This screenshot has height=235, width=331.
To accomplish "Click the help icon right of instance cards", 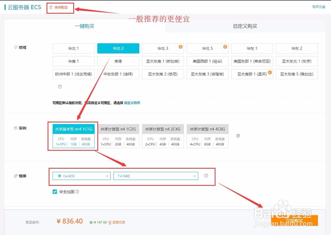I will [x=237, y=136].
